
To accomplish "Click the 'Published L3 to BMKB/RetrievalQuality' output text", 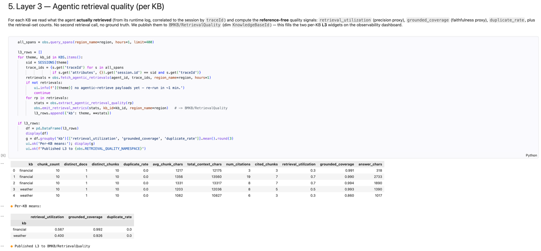I will click(52, 246).
